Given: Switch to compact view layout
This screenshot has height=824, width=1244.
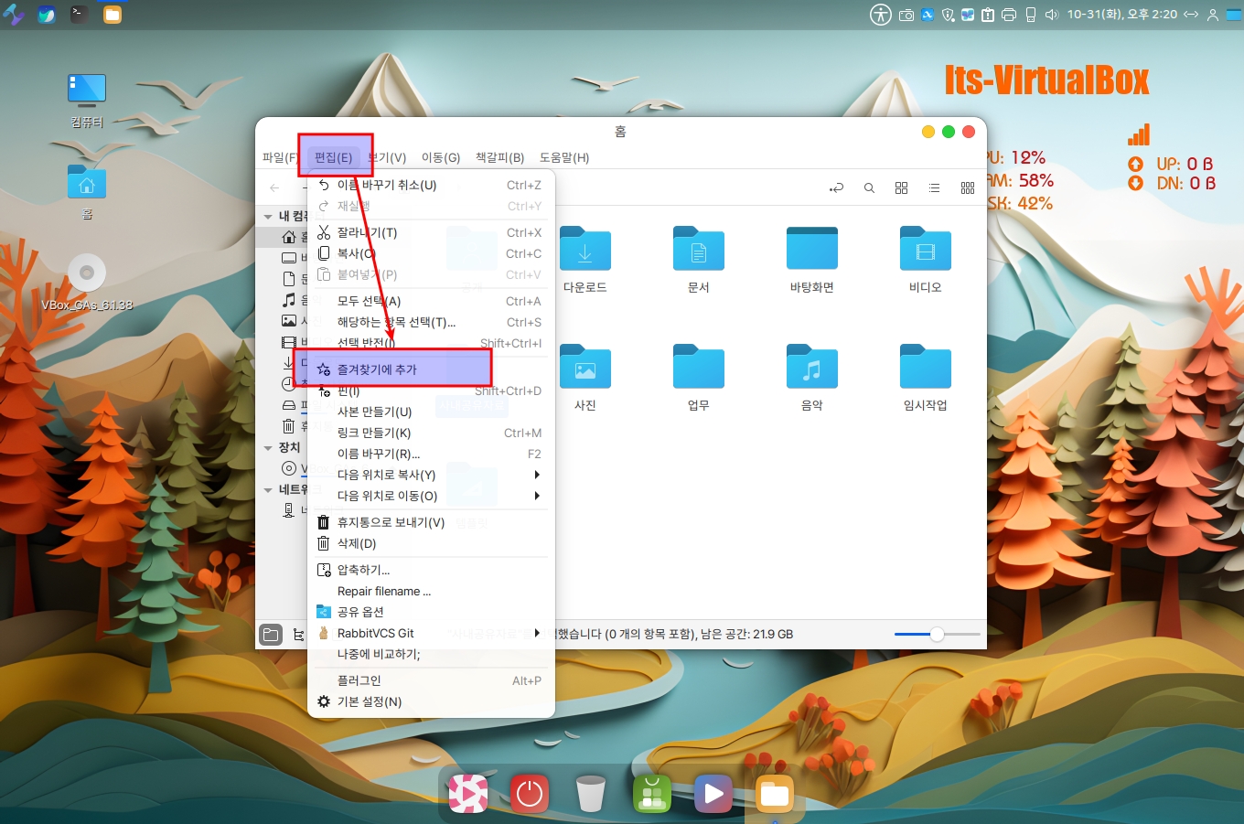Looking at the screenshot, I should point(968,187).
